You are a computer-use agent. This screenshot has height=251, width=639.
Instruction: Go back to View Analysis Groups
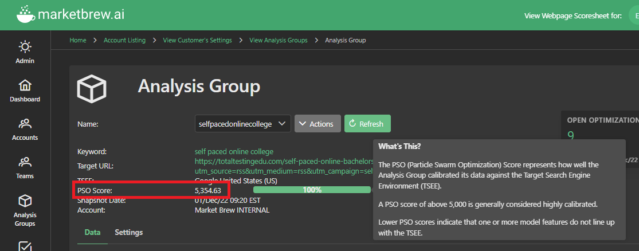pyautogui.click(x=278, y=40)
